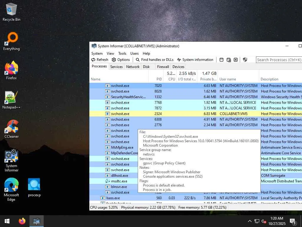Click Free memory status bar entry
The height and width of the screenshot is (227, 302).
click(202, 207)
